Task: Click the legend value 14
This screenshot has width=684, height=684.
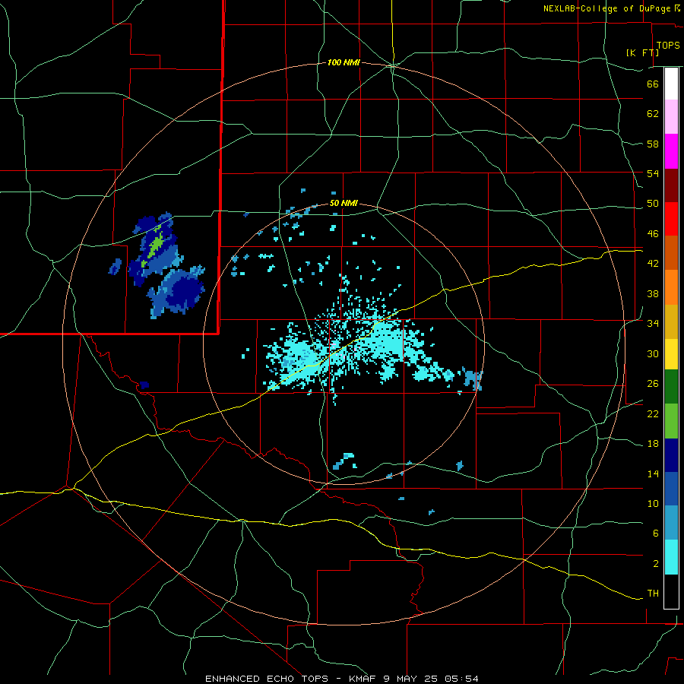Action: coord(653,473)
